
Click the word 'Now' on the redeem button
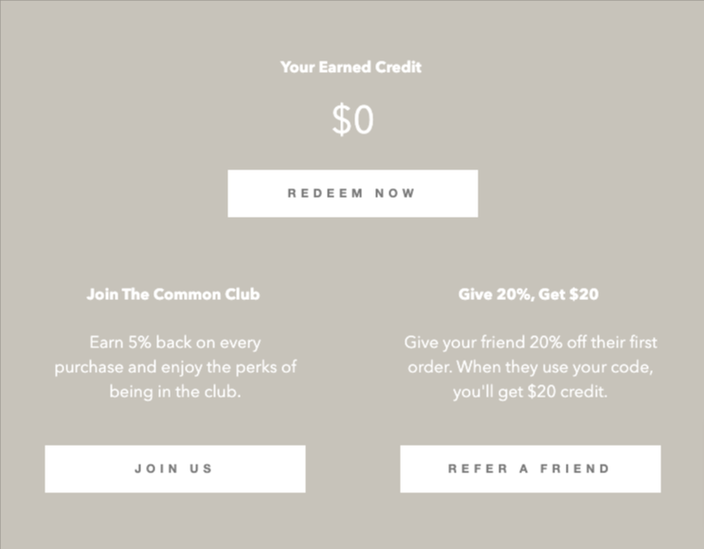395,193
